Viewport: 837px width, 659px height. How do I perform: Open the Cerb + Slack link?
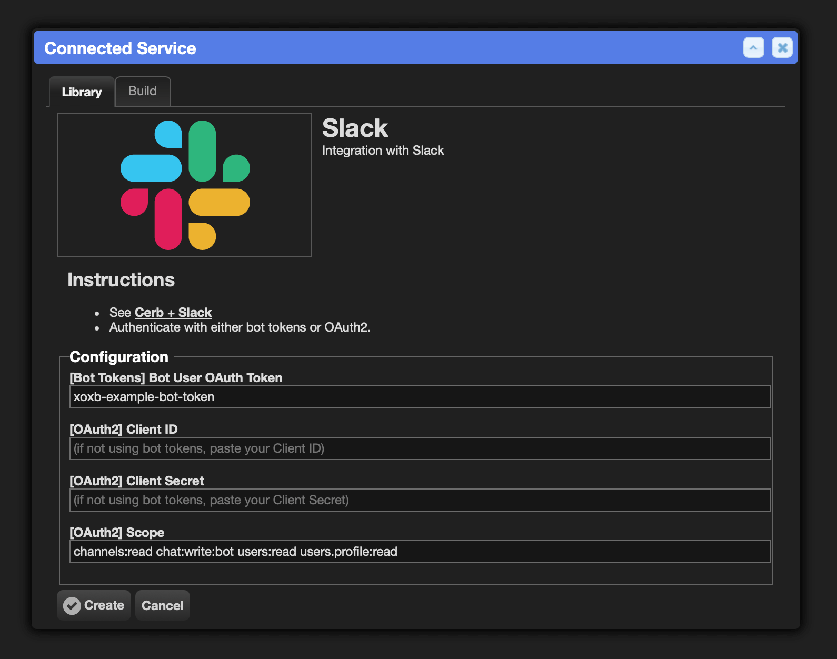tap(173, 313)
